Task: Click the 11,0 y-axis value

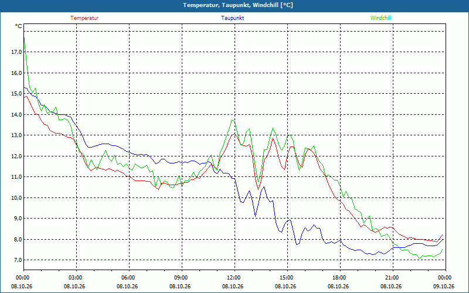Action: [16, 177]
